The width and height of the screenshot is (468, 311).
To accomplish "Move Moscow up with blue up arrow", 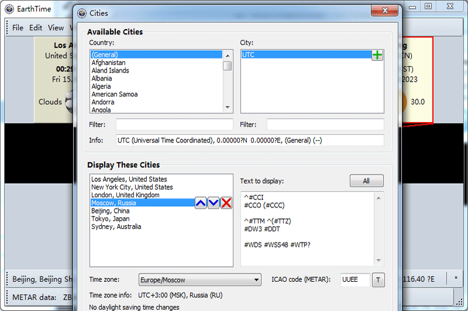I will pos(201,203).
